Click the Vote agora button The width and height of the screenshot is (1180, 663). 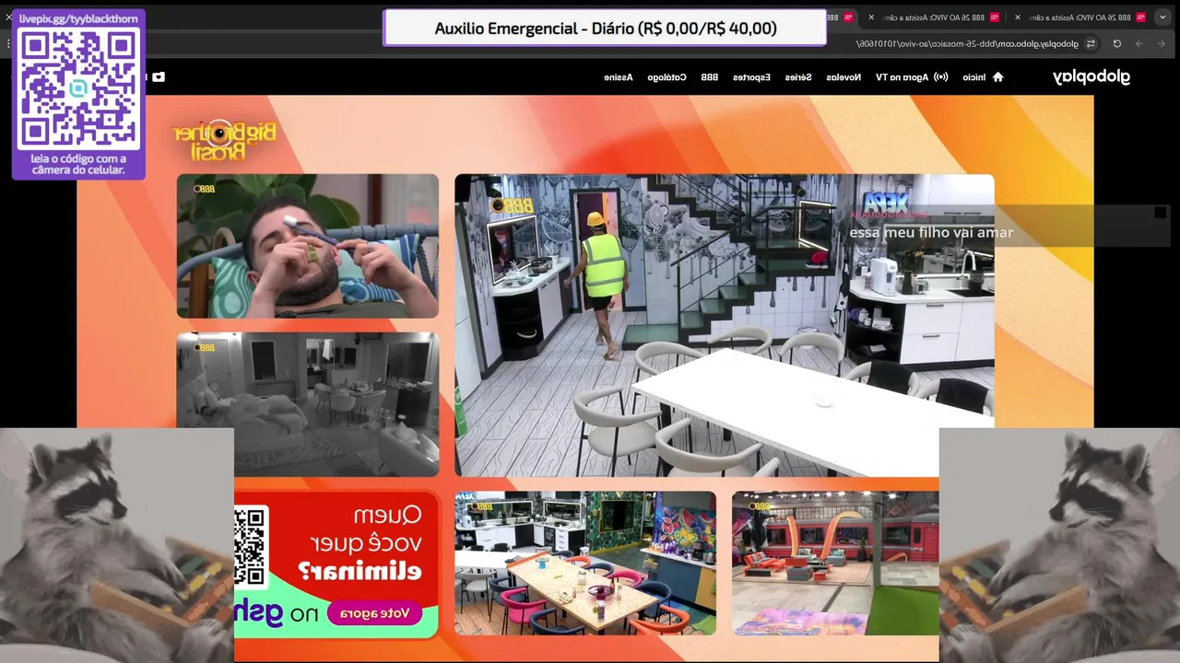374,613
